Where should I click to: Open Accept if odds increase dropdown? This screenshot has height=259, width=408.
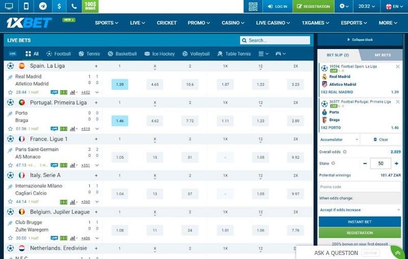[x=360, y=210]
